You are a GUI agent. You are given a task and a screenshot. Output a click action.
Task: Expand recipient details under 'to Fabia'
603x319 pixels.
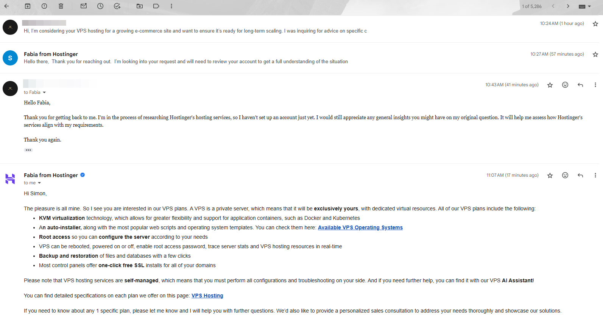pyautogui.click(x=44, y=92)
